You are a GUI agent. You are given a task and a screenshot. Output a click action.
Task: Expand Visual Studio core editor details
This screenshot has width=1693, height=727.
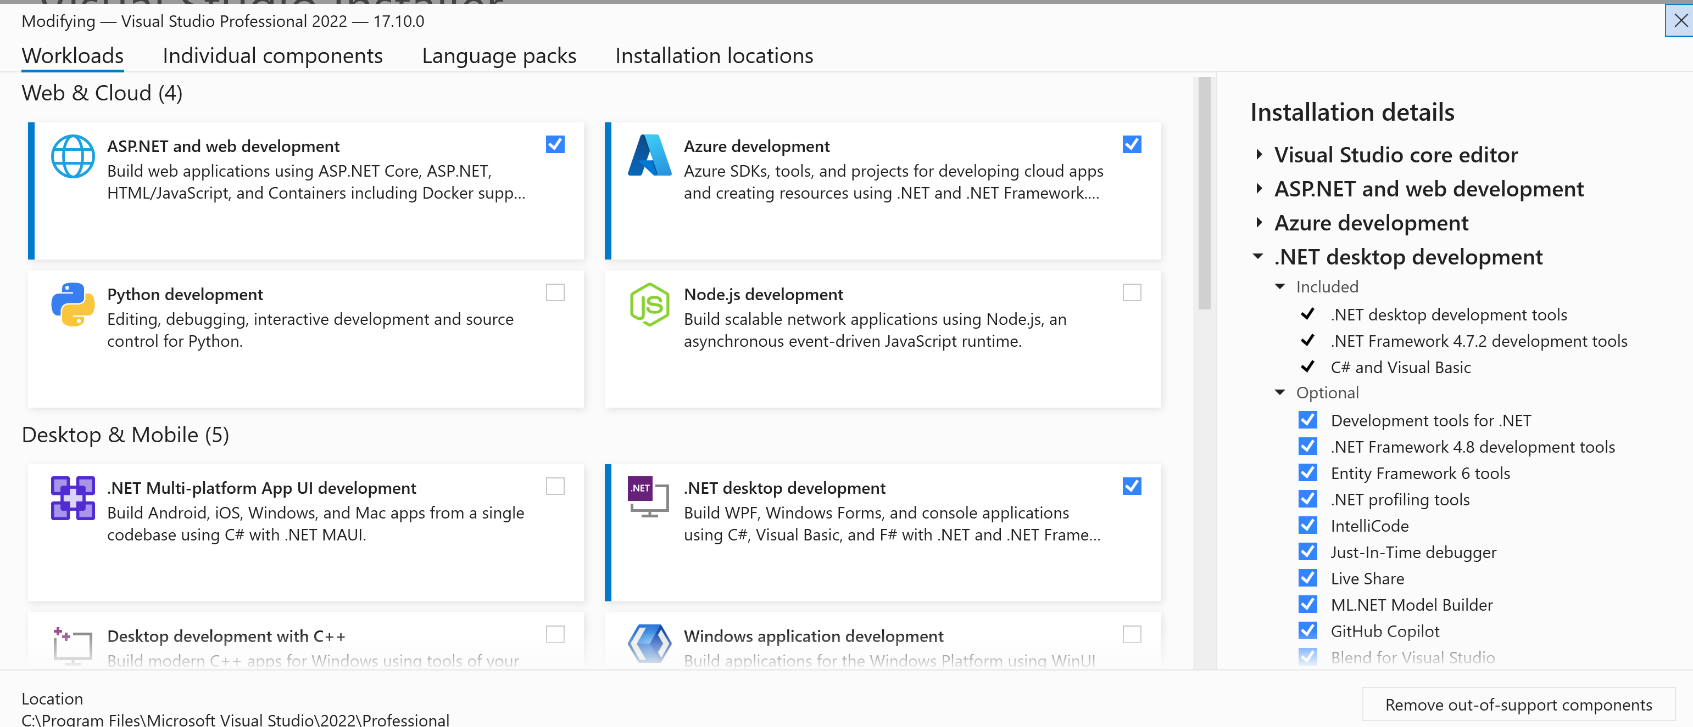click(x=1258, y=155)
